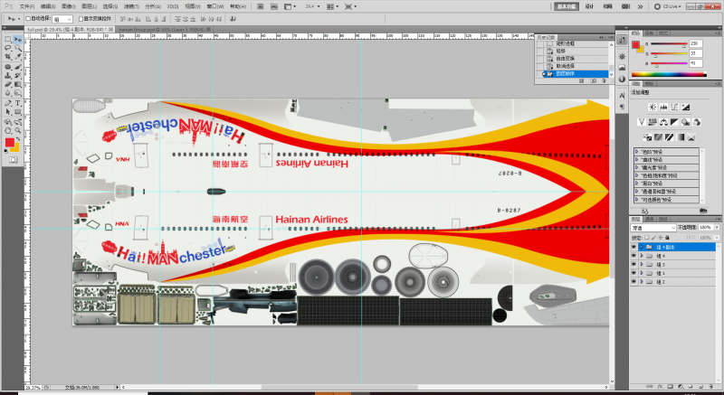Open the layer blend mode dropdown

653,228
